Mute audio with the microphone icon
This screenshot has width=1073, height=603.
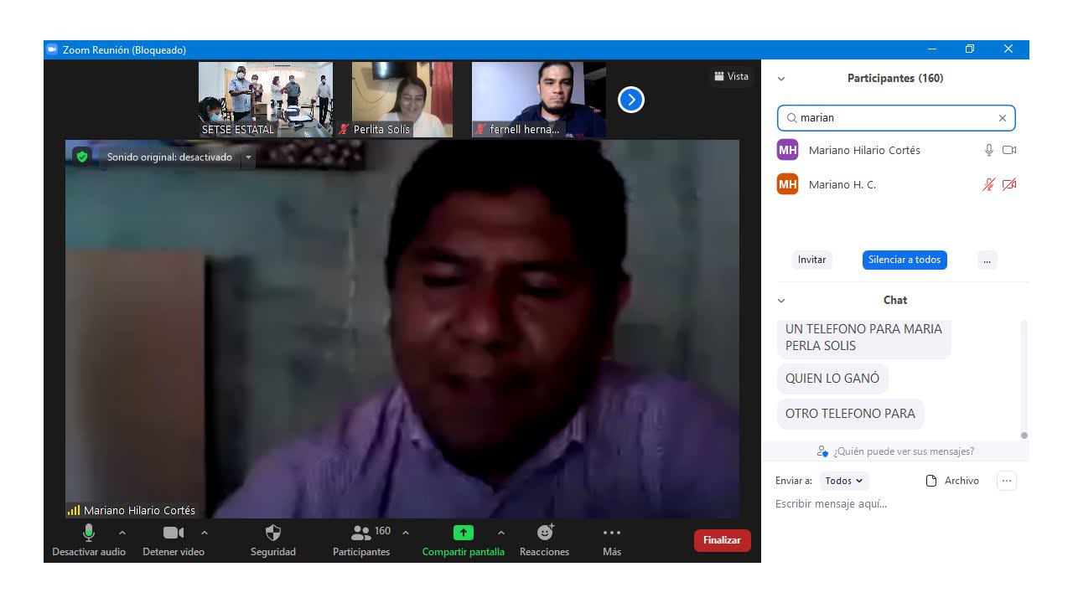pyautogui.click(x=89, y=533)
